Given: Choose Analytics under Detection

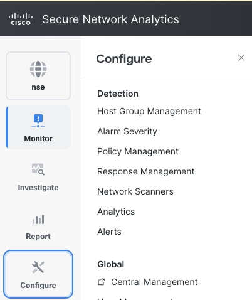Looking at the screenshot, I should coord(116,212).
